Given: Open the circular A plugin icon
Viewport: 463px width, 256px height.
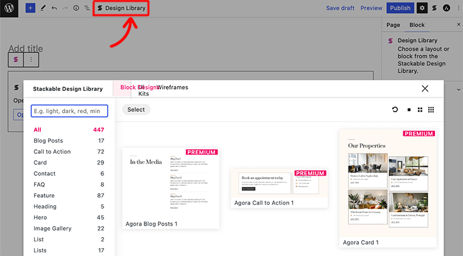Looking at the screenshot, I should (447, 8).
